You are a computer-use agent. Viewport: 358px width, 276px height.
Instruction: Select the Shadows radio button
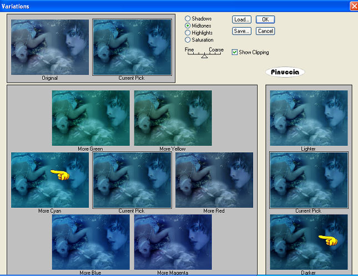188,18
